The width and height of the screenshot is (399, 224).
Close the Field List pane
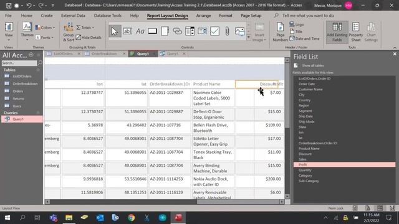(395, 54)
